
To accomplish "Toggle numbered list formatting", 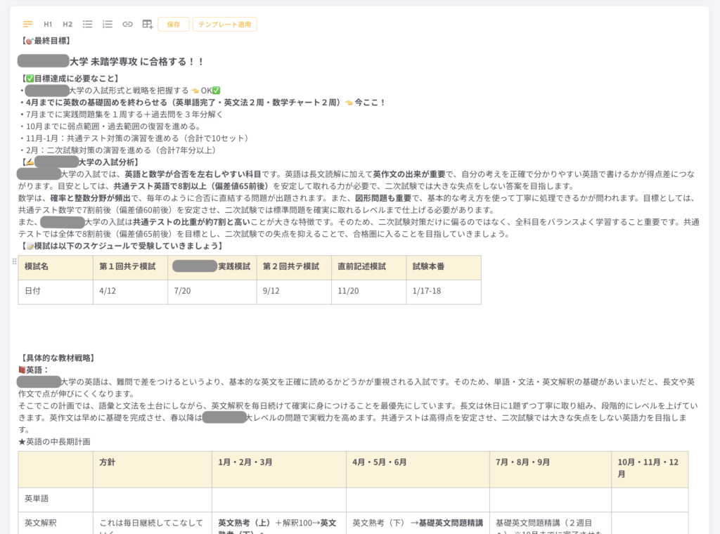I will pyautogui.click(x=108, y=25).
